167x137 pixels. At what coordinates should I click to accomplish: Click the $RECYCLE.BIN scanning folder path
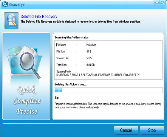pos(98,75)
